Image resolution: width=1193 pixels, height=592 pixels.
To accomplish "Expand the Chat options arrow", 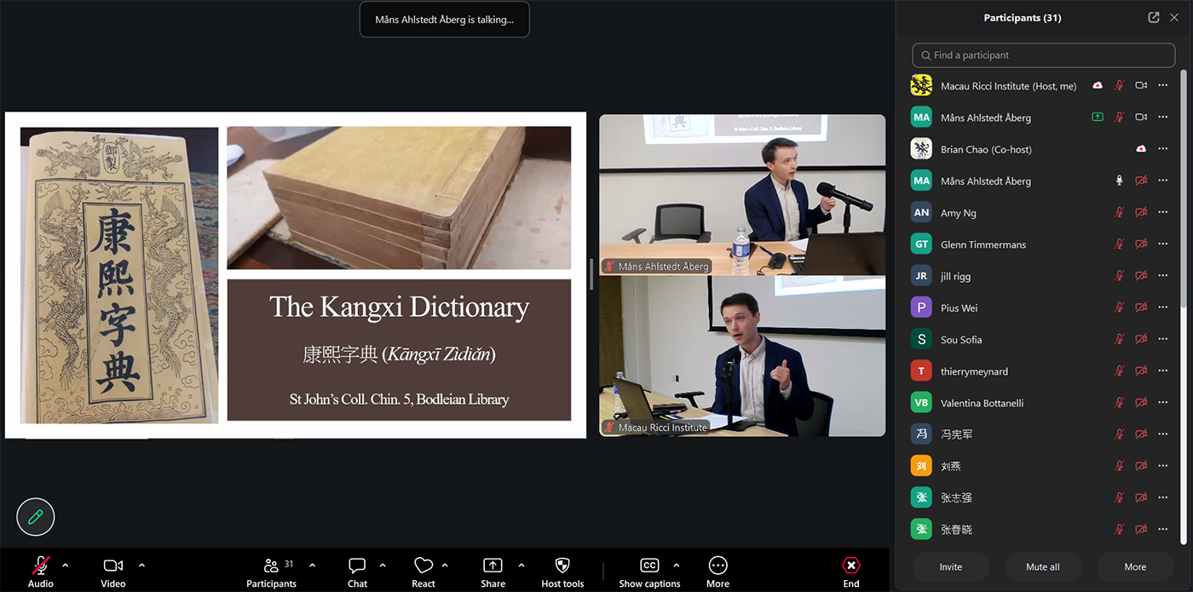I will point(383,565).
